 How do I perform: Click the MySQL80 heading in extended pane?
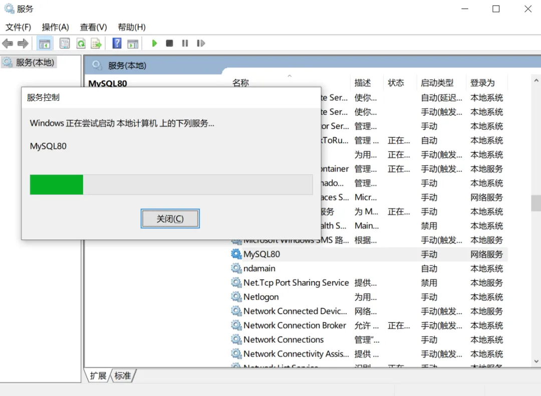pos(108,84)
